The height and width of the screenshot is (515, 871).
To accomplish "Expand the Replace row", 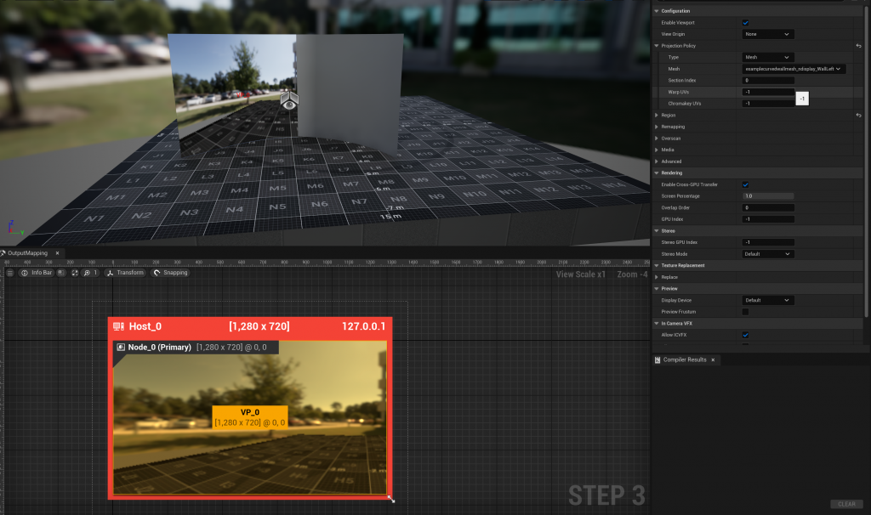I will [657, 277].
